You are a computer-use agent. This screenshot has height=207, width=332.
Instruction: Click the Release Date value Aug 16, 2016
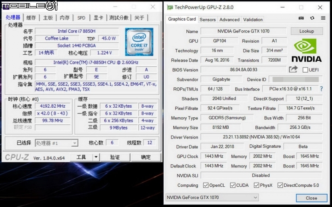[217, 60]
